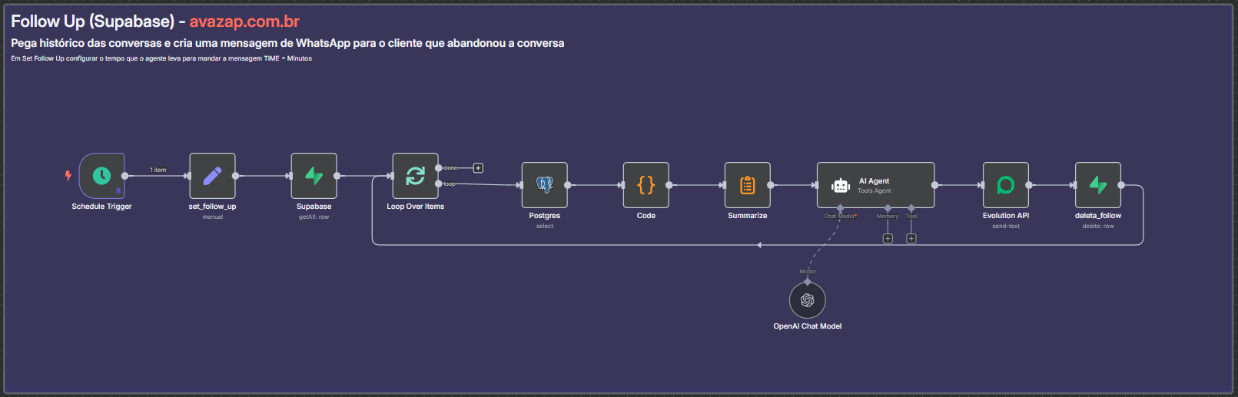Image resolution: width=1238 pixels, height=397 pixels.
Task: Click the deleta_follow output connector dot
Action: pos(1120,185)
